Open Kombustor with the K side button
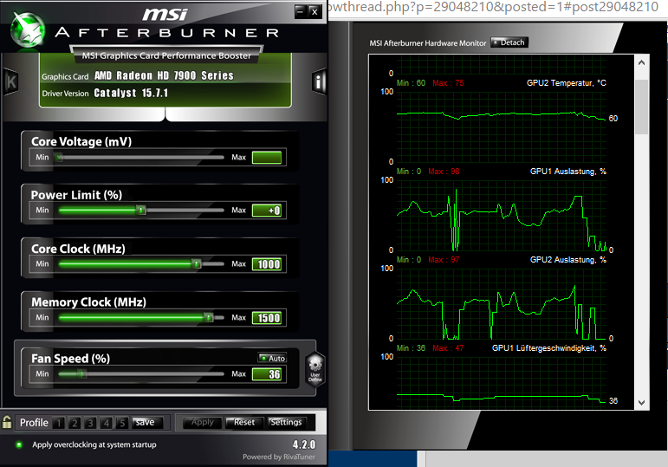The height and width of the screenshot is (467, 668). (11, 81)
